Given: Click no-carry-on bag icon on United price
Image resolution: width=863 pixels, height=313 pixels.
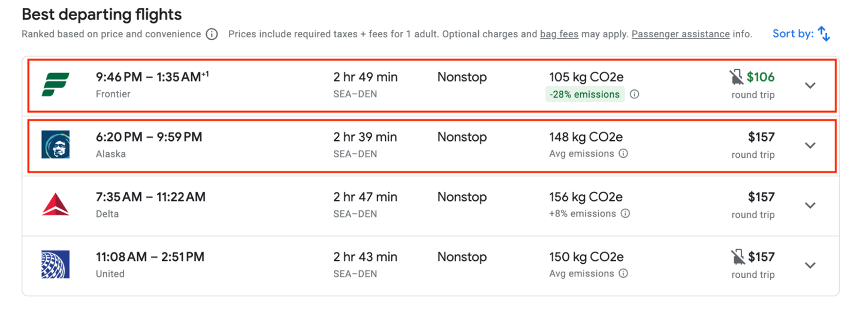Looking at the screenshot, I should pos(738,257).
